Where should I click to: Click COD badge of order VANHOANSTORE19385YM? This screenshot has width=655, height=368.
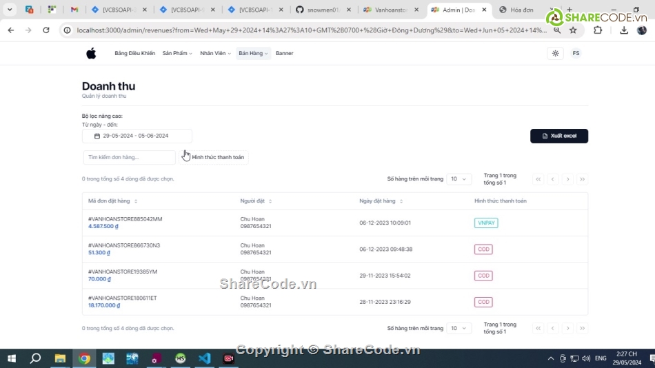(x=483, y=276)
